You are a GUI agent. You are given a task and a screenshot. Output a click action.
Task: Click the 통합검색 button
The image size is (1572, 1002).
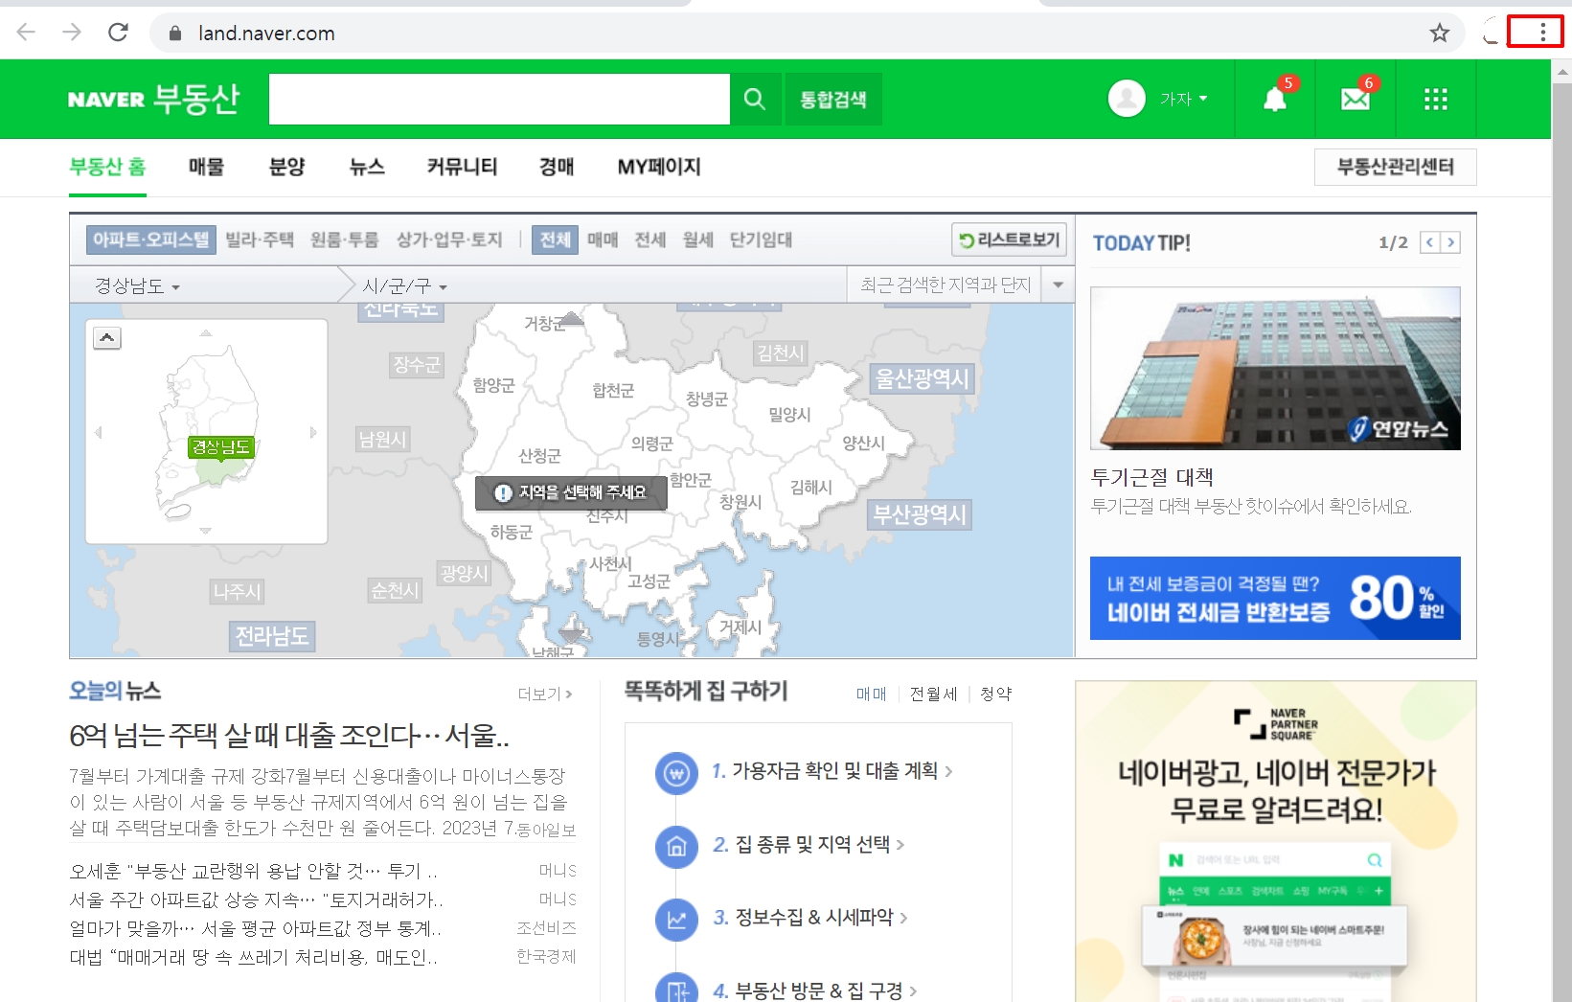pos(833,99)
